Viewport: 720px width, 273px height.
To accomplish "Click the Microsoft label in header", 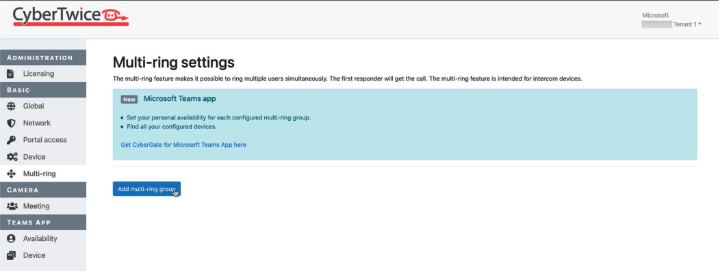I will [x=655, y=16].
